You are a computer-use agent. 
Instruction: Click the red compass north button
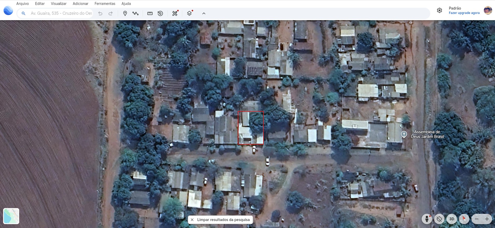point(464,219)
